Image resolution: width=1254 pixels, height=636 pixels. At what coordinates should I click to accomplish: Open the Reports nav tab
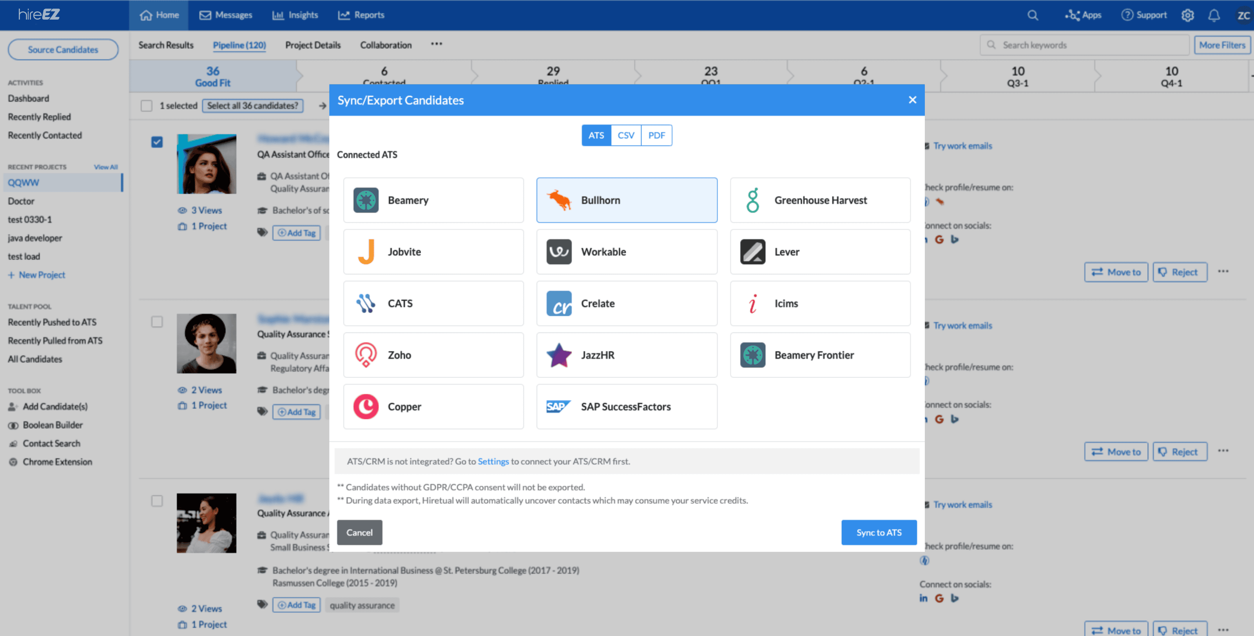click(x=361, y=15)
